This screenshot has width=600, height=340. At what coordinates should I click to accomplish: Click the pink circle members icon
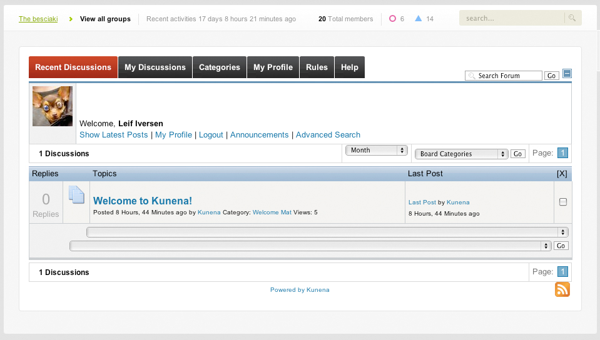coord(392,19)
